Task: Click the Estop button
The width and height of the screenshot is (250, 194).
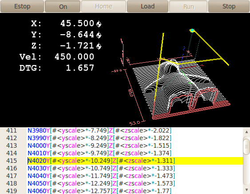Action: [22, 6]
